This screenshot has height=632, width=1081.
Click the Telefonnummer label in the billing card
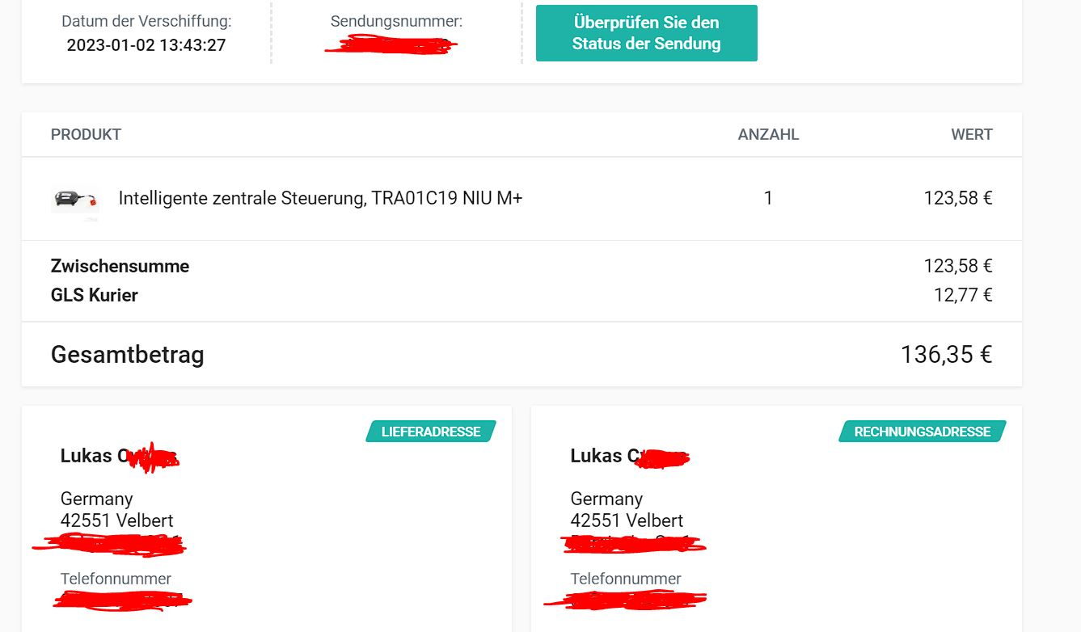point(626,579)
